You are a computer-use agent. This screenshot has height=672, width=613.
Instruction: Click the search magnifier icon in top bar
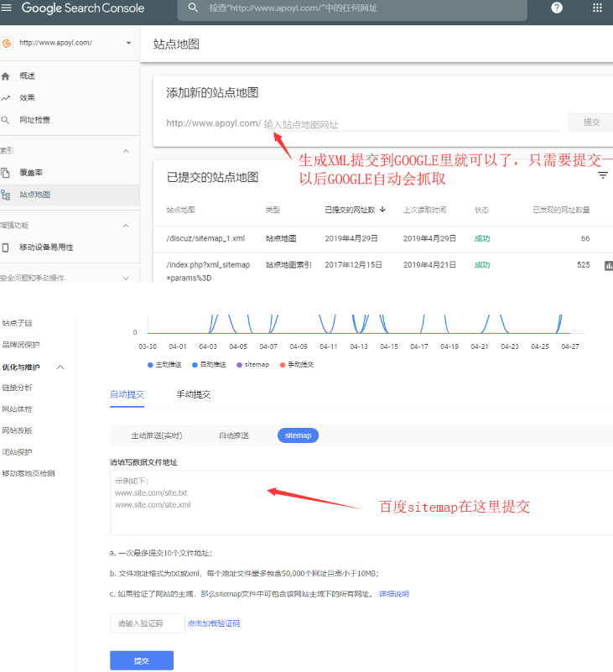click(x=193, y=8)
